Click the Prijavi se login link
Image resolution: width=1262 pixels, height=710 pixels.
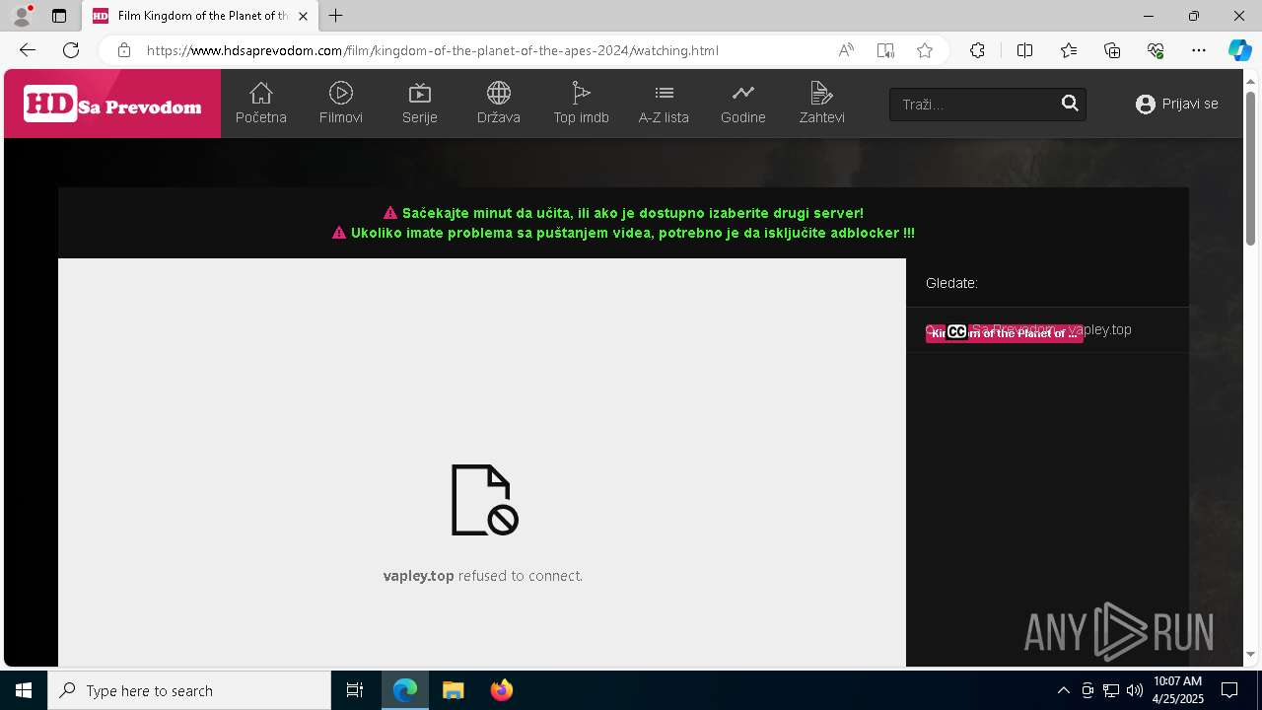[1177, 104]
